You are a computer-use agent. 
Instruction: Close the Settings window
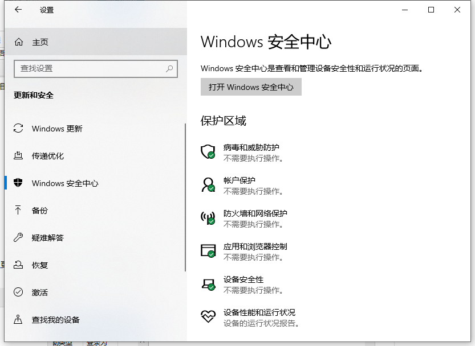pos(457,10)
